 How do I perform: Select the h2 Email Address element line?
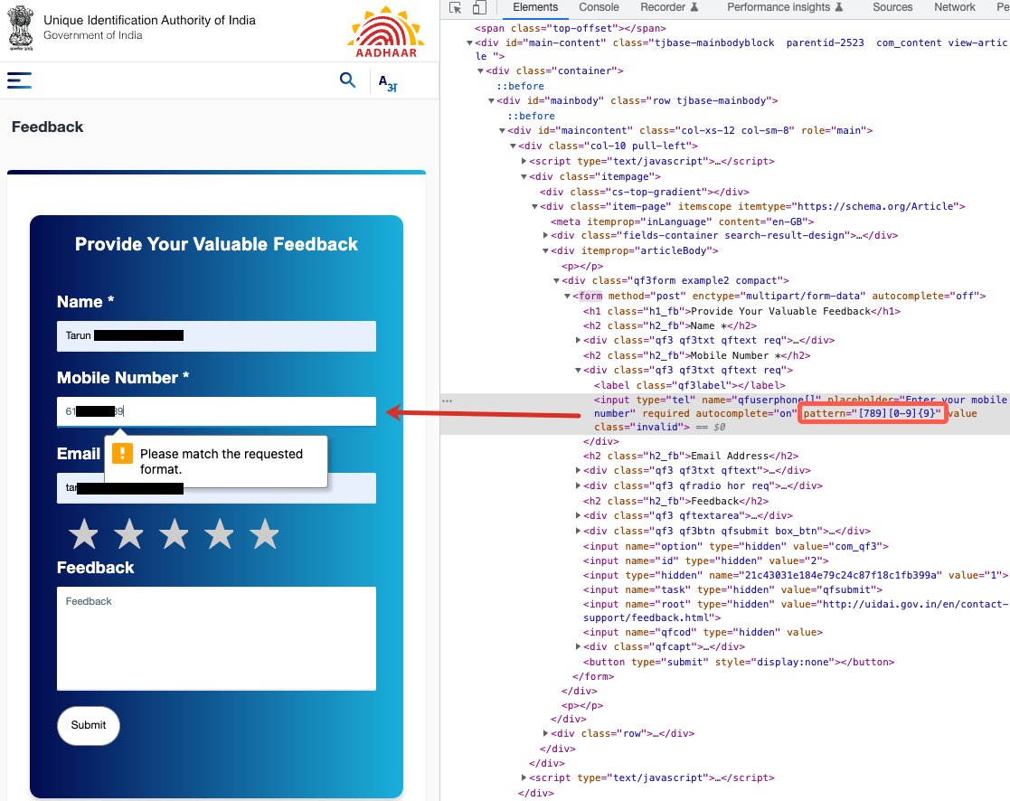click(x=691, y=456)
